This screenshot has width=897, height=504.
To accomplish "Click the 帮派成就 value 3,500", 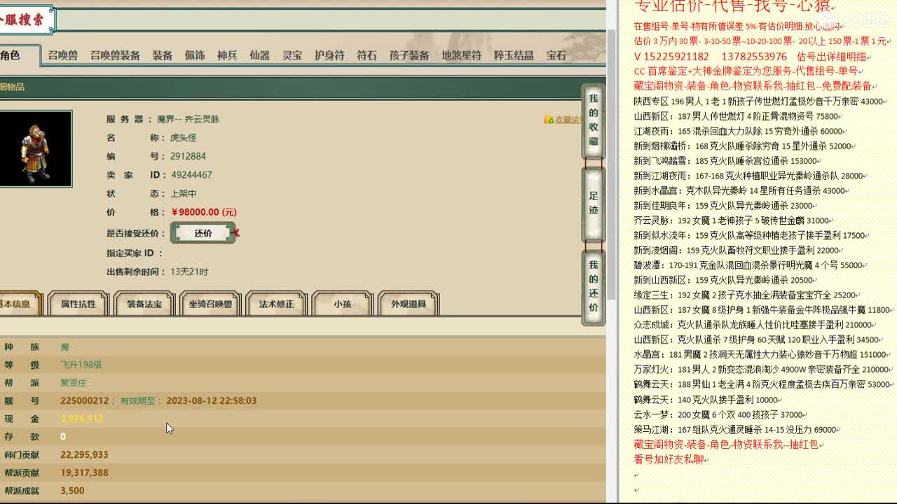I will click(72, 491).
